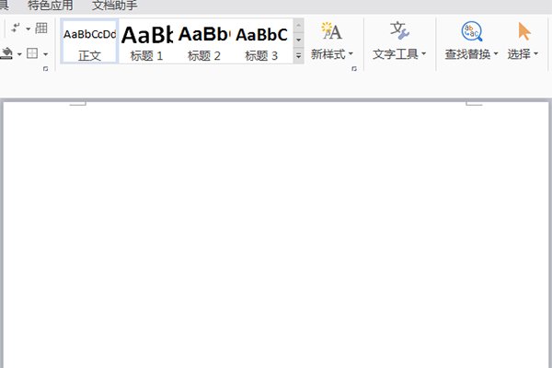This screenshot has width=552, height=368.
Task: Expand the New Style (新样式) dropdown arrow
Action: point(351,55)
